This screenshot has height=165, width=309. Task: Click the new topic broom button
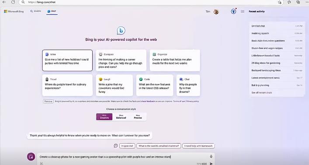tap(31, 157)
